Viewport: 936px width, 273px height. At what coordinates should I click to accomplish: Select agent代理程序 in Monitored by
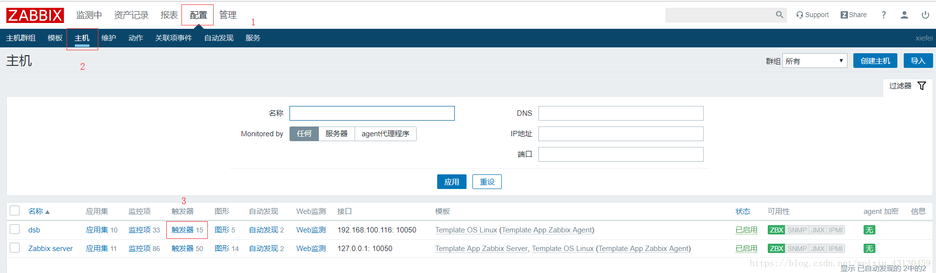(385, 134)
